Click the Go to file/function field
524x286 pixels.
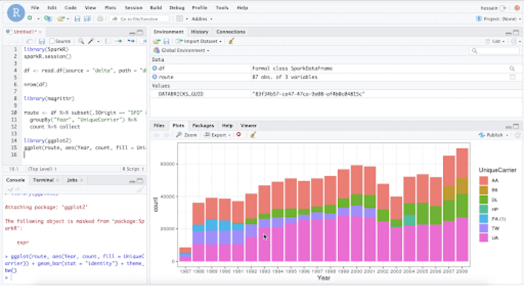(138, 19)
